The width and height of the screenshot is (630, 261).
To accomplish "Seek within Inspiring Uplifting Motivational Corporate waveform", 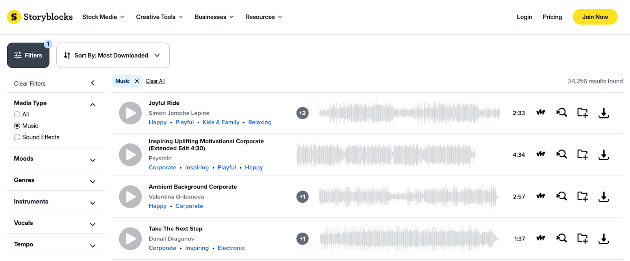I will (387, 155).
